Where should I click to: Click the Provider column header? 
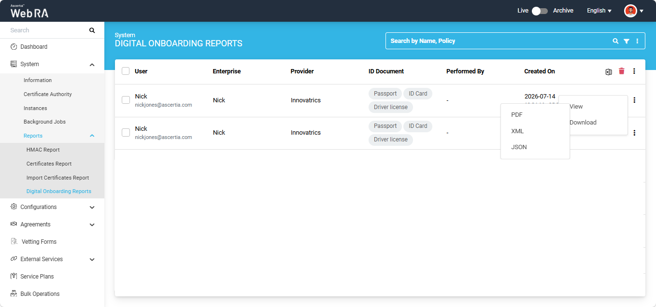click(x=302, y=71)
